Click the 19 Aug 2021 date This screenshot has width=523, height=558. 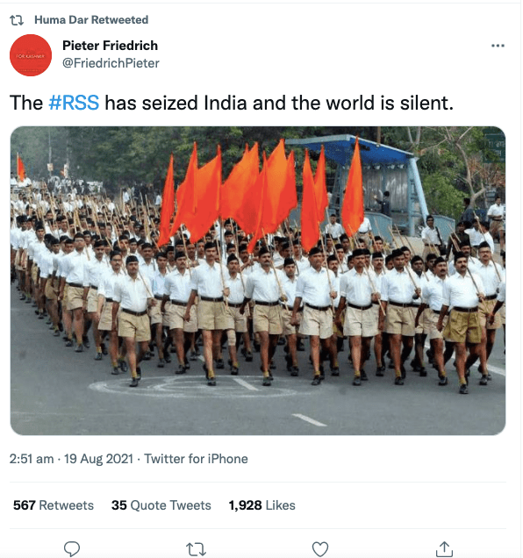pos(98,459)
